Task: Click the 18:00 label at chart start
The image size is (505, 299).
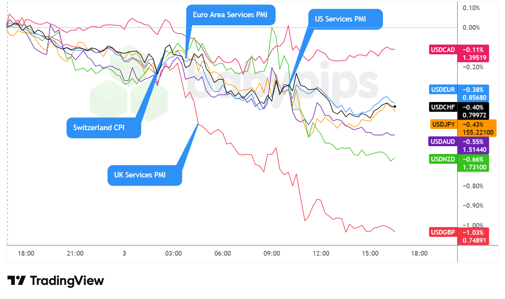Action: 26,253
